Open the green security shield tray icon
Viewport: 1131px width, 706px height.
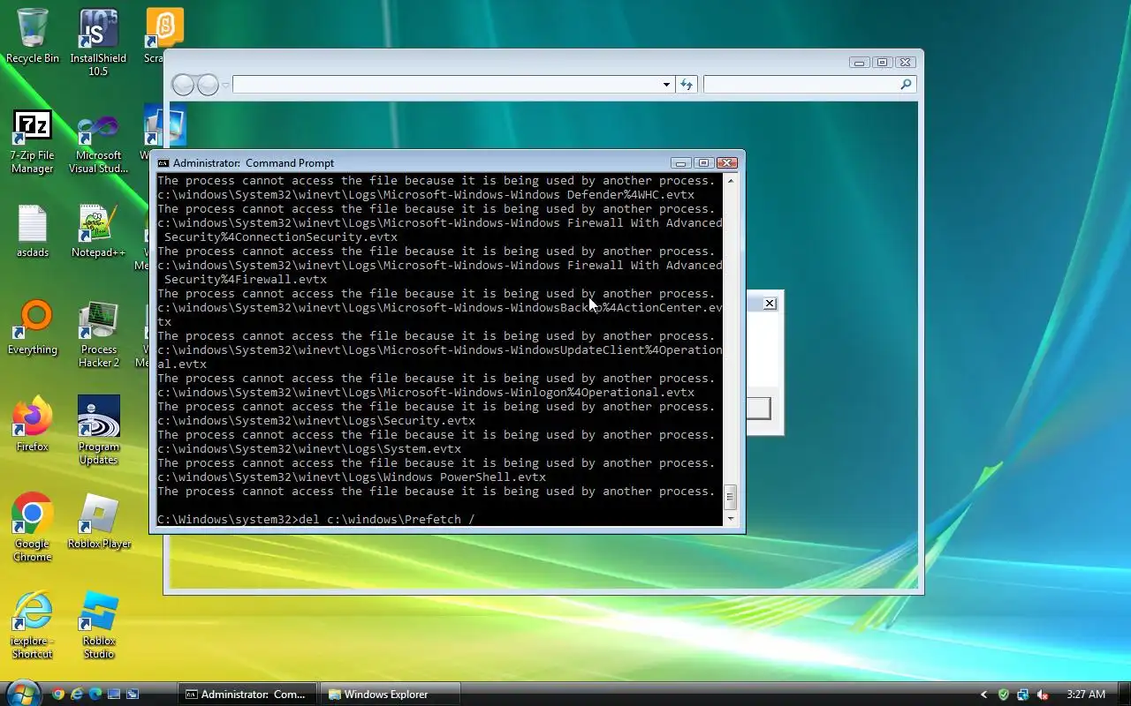click(1003, 695)
